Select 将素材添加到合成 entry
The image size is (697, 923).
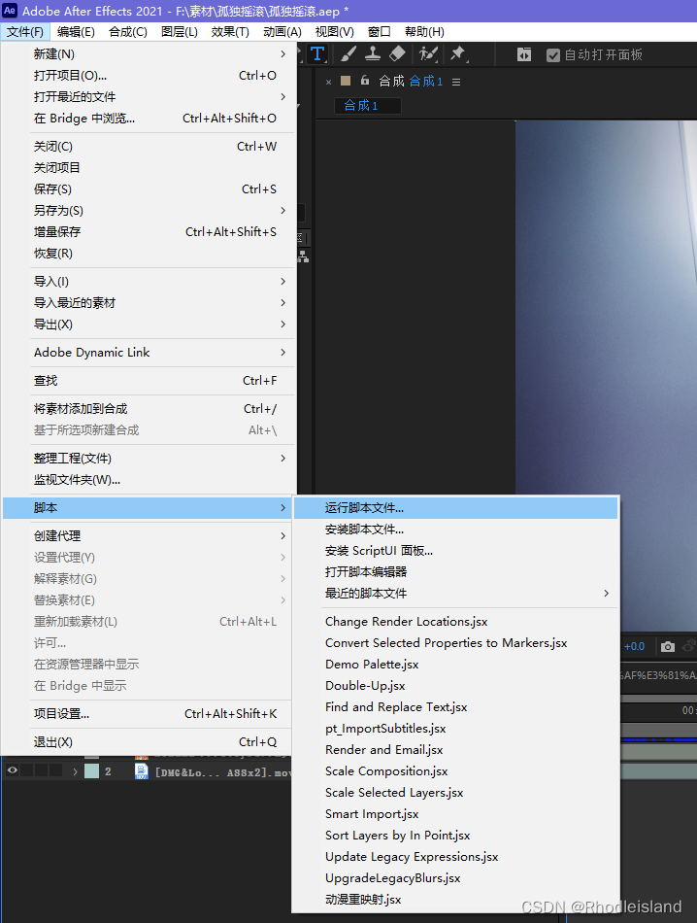[148, 408]
